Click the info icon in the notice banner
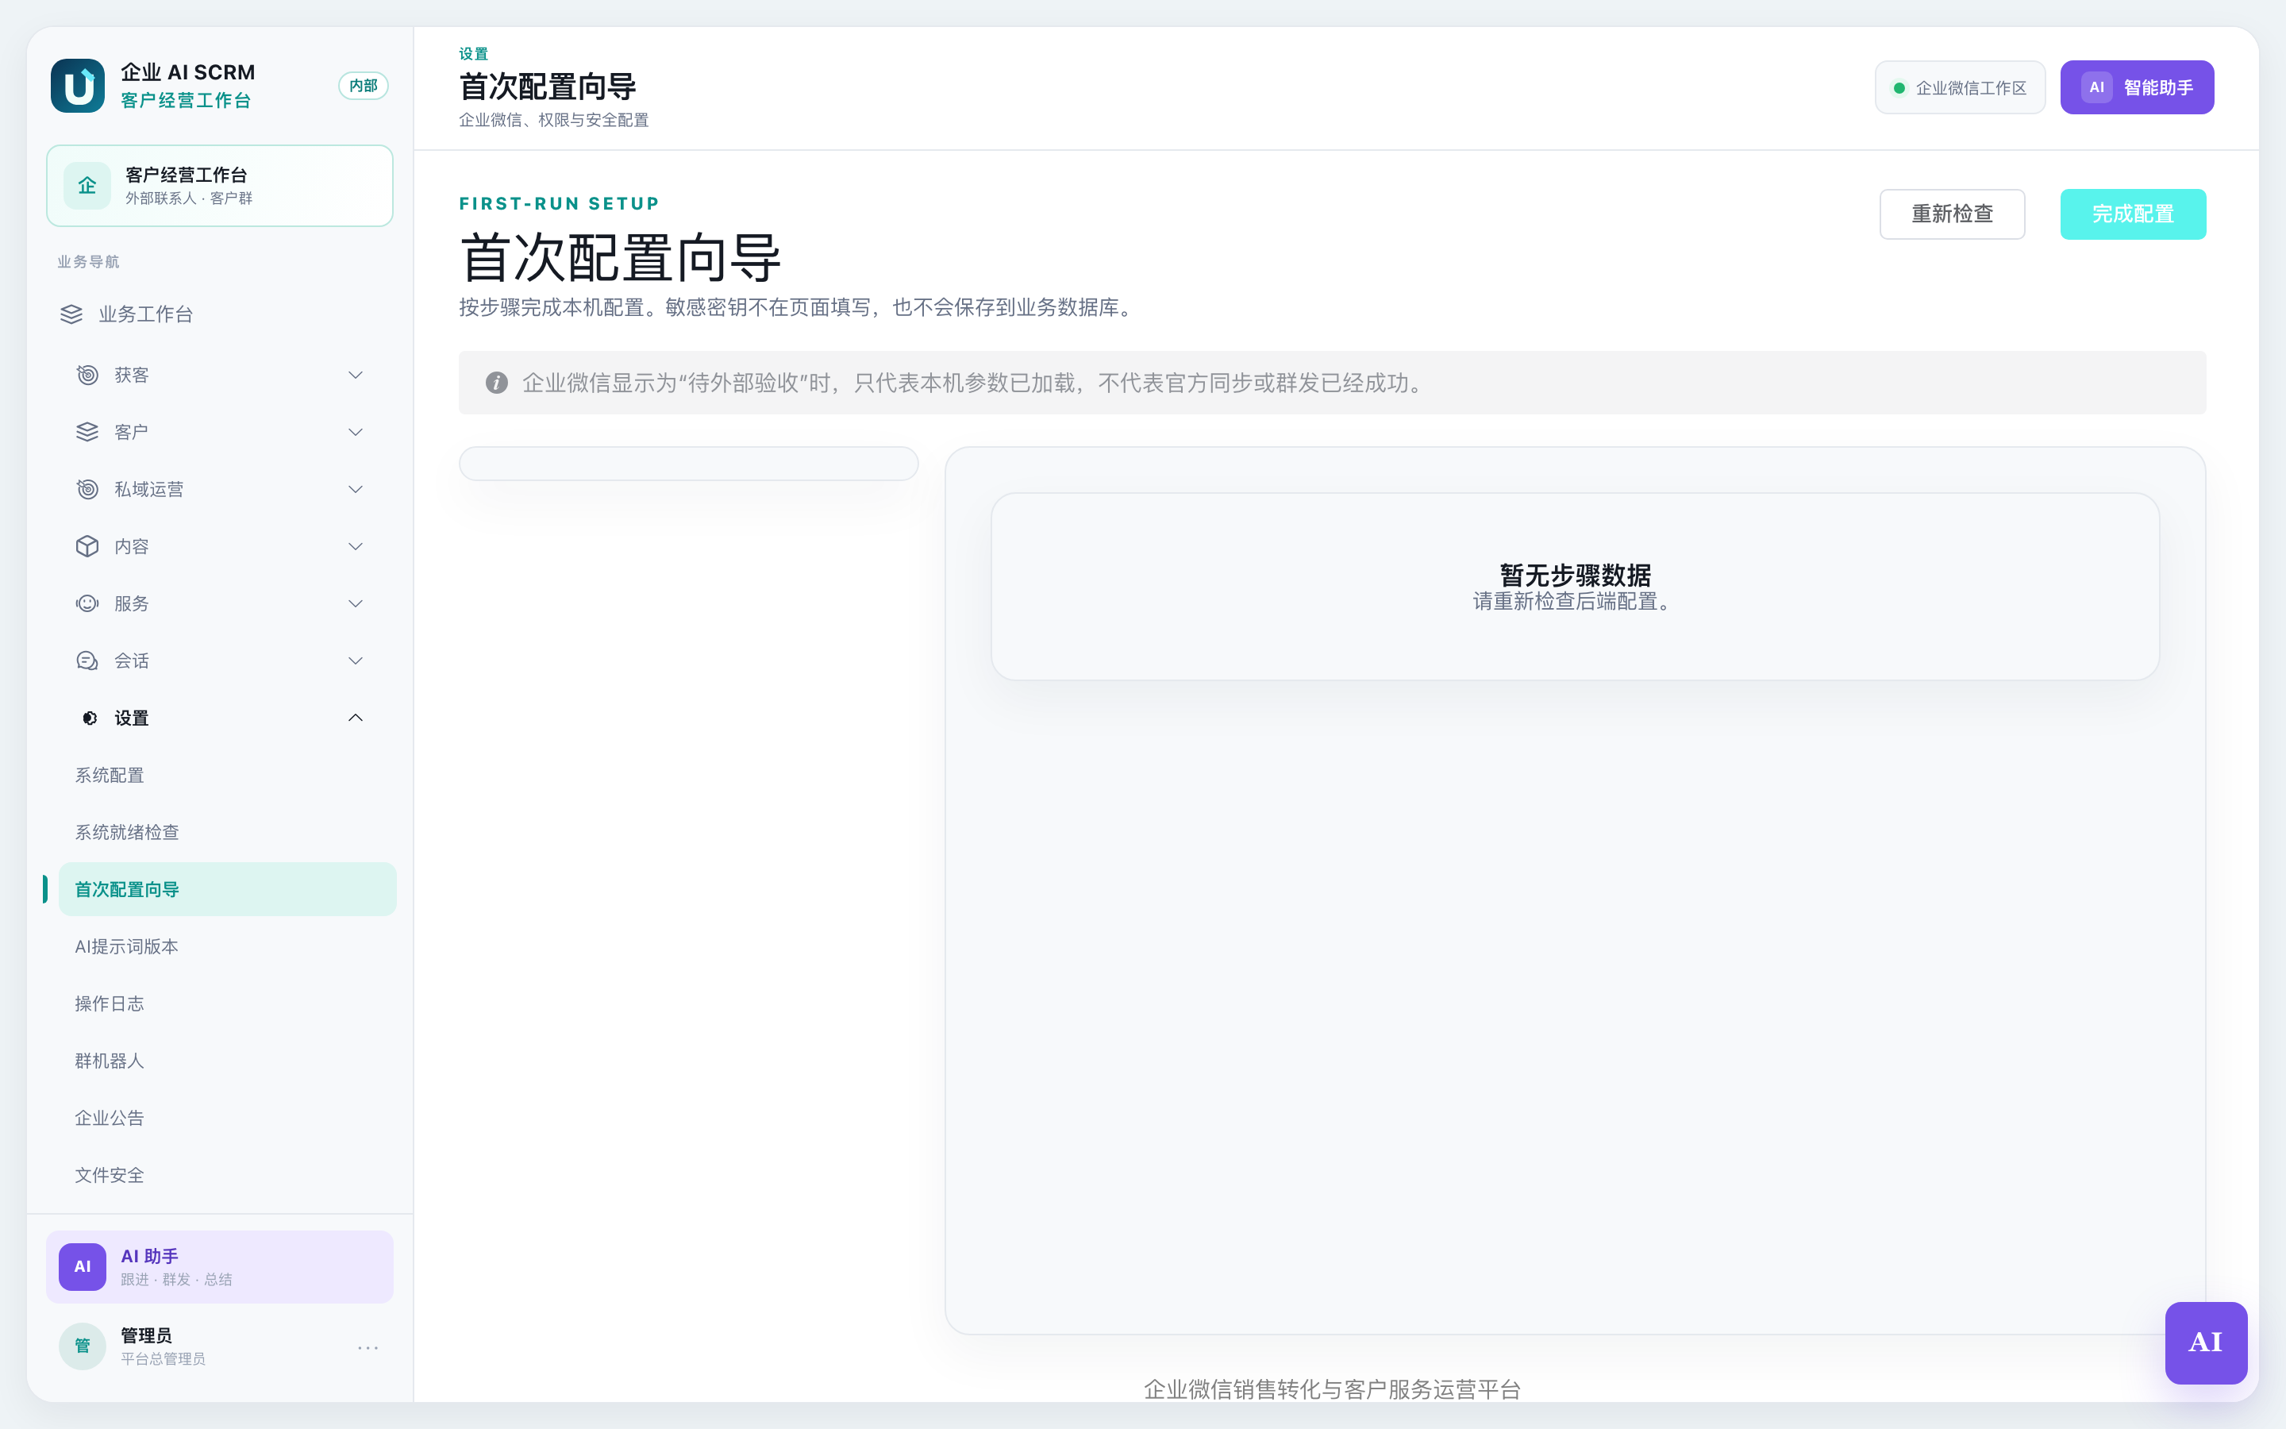This screenshot has width=2286, height=1429. 497,383
